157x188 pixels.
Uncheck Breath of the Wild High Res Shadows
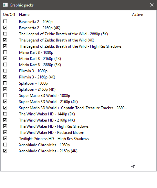[x=5, y=46]
